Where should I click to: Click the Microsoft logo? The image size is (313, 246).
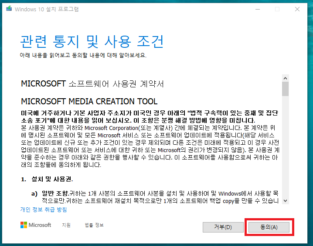pyautogui.click(x=36, y=225)
